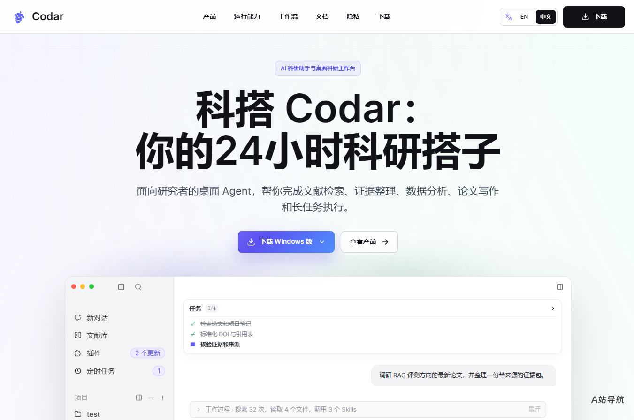This screenshot has width=634, height=420.
Task: Click the 调研 RAG 评测方向 chat message
Action: coord(463,375)
